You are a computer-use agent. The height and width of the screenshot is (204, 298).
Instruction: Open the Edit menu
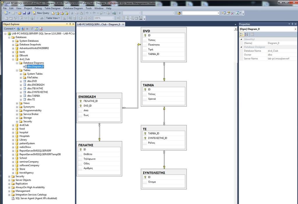[11, 8]
